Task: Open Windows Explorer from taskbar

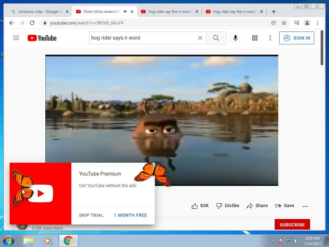Action: tap(29, 241)
